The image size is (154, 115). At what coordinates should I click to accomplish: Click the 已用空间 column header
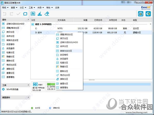tap(98, 20)
